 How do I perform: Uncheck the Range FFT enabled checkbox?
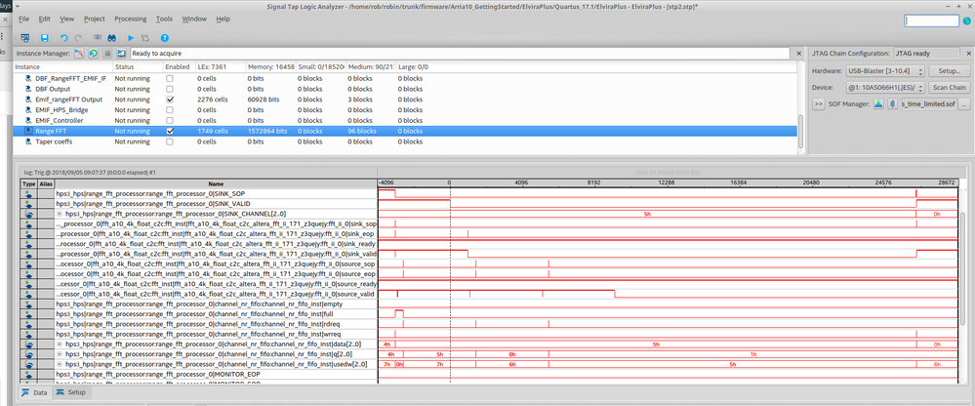pyautogui.click(x=171, y=130)
